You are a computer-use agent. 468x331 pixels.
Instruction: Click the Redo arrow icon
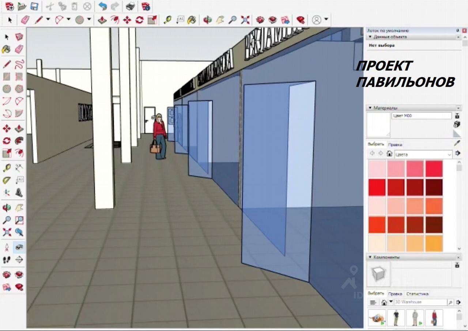point(115,6)
